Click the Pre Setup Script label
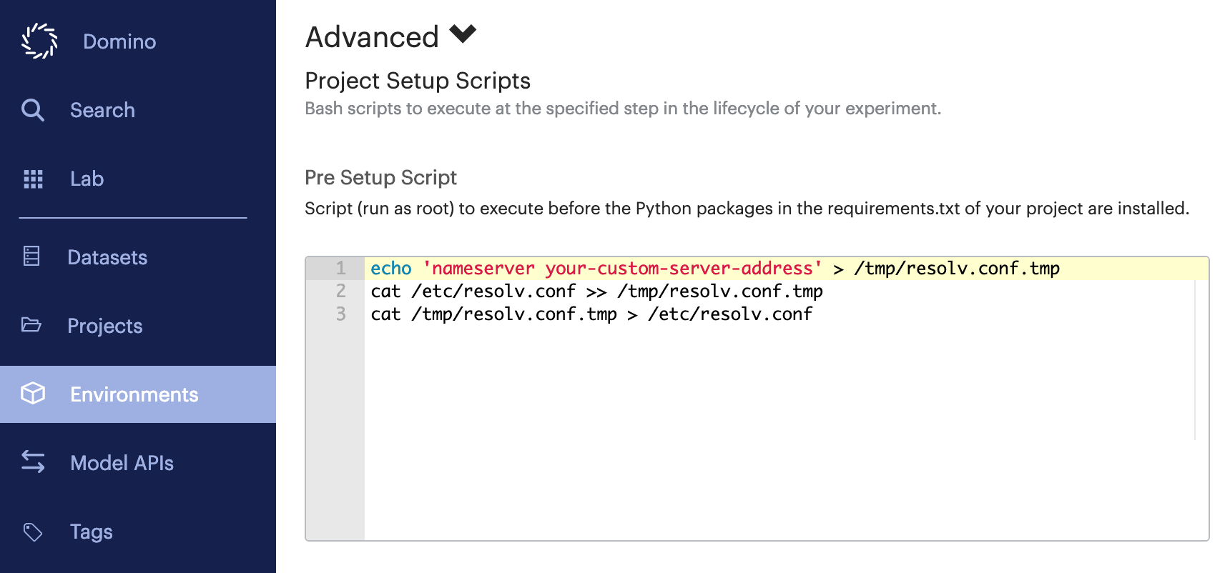The height and width of the screenshot is (573, 1230). [x=380, y=177]
